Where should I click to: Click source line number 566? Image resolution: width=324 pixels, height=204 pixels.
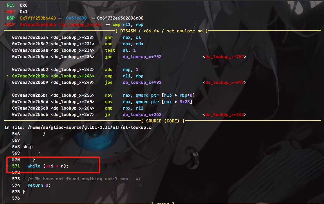16,134
